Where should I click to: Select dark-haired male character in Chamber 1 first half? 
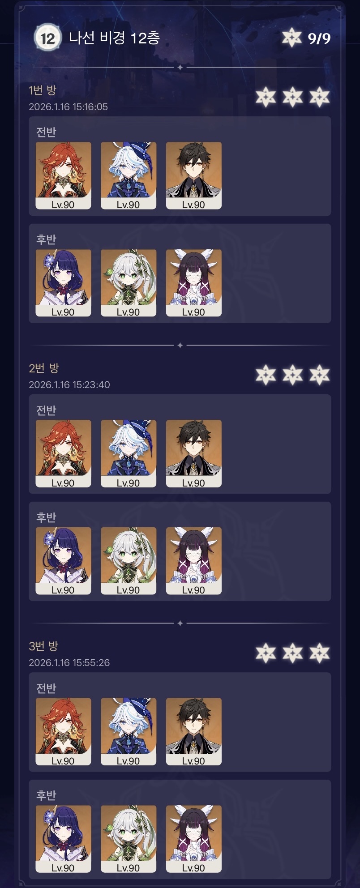(x=194, y=175)
